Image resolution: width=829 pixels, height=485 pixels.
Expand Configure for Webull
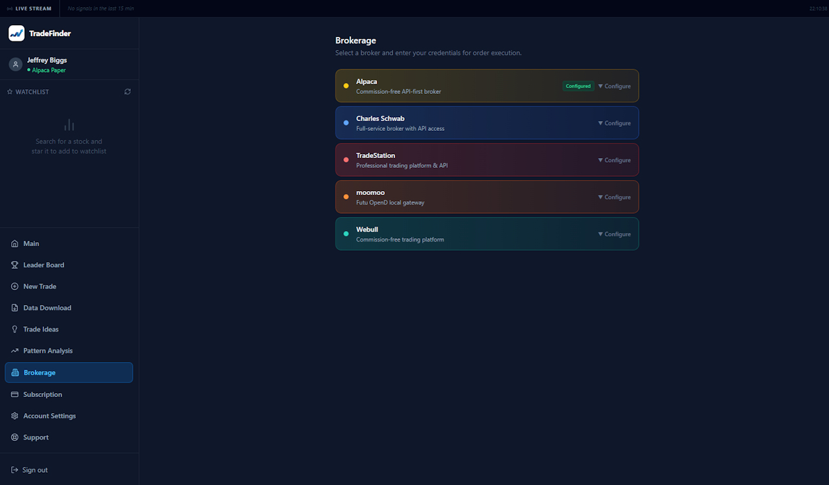click(615, 234)
